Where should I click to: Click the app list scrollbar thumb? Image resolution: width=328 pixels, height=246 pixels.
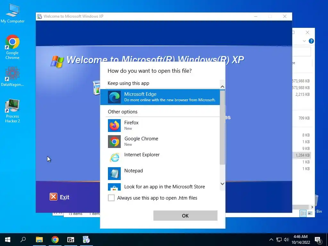point(222,127)
